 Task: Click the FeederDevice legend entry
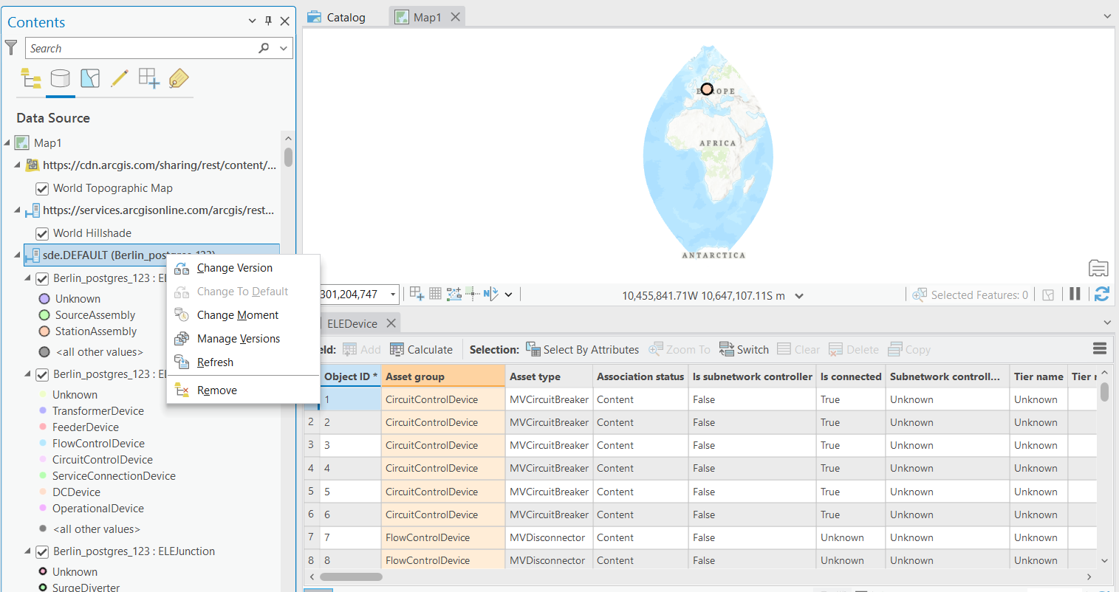[86, 427]
